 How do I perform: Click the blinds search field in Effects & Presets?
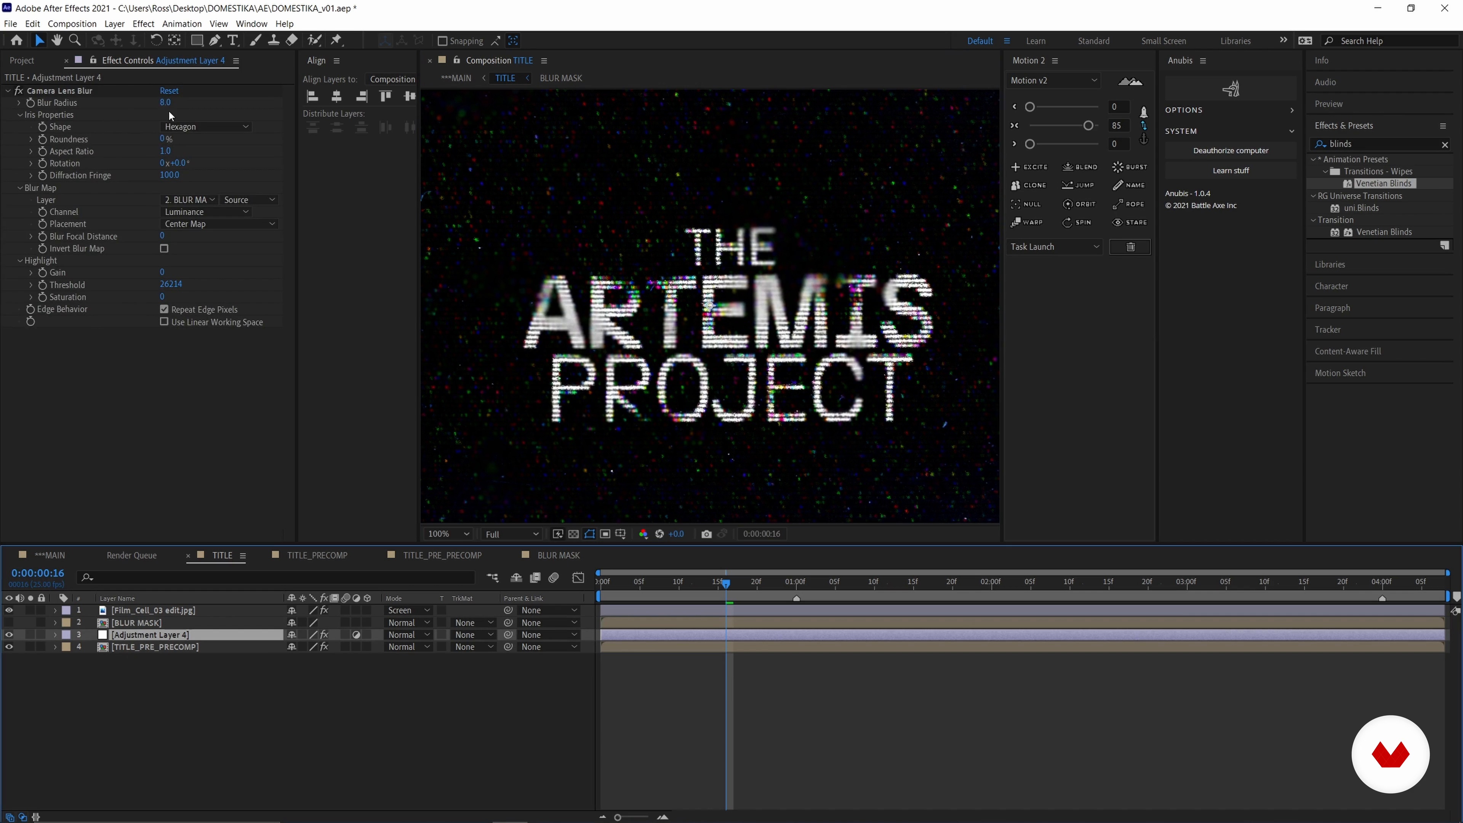(x=1380, y=144)
